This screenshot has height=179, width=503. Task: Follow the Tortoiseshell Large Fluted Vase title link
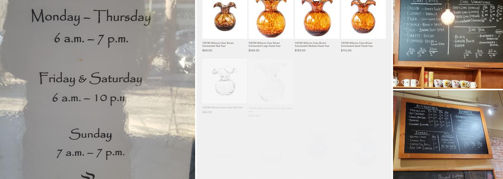[x=264, y=44]
